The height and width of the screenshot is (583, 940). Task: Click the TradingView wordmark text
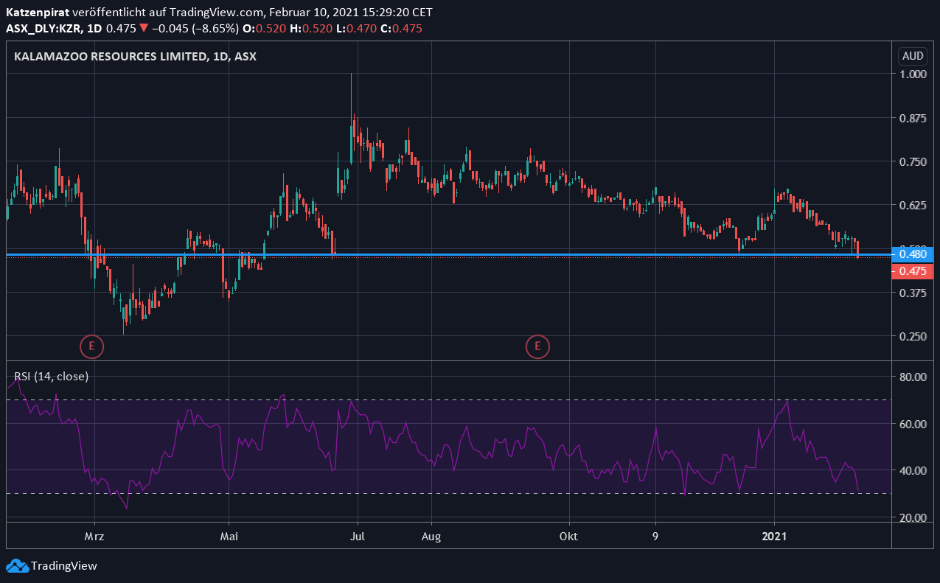tap(63, 566)
